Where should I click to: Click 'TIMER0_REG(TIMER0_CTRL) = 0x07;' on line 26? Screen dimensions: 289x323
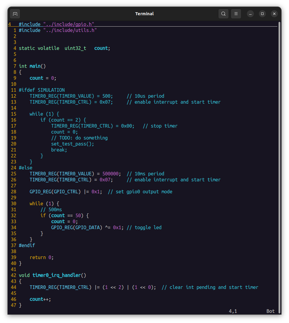coord(71,180)
